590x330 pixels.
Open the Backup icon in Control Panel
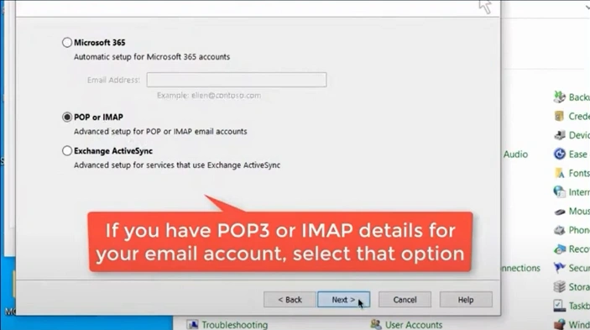(560, 97)
